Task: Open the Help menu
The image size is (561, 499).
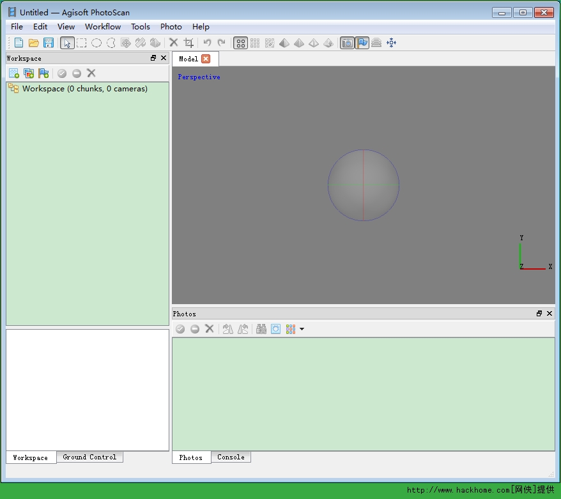Action: (201, 27)
